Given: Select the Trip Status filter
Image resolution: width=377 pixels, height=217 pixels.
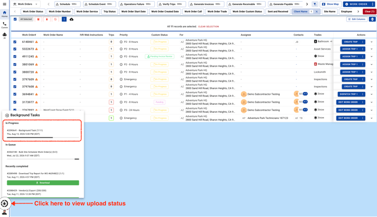Looking at the screenshot, I should tap(110, 12).
